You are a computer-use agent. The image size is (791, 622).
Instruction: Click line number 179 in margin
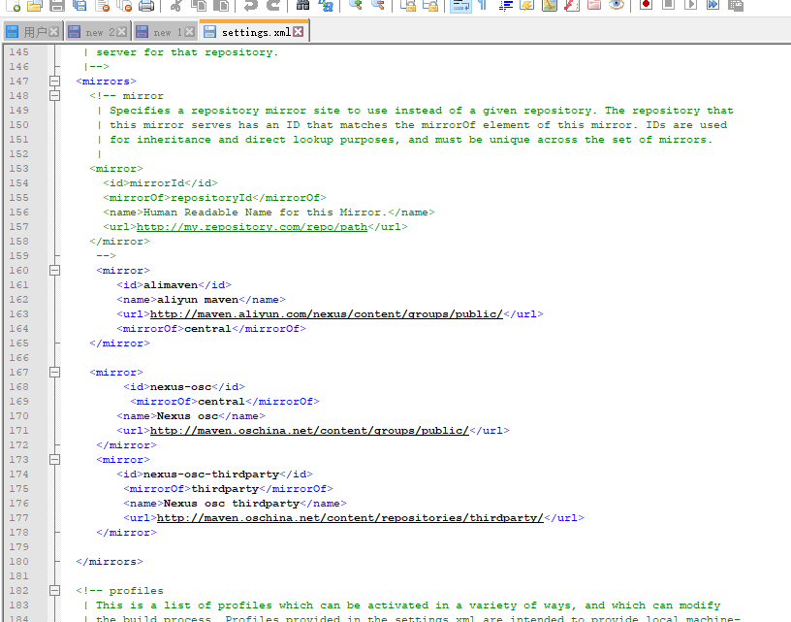pyautogui.click(x=18, y=546)
